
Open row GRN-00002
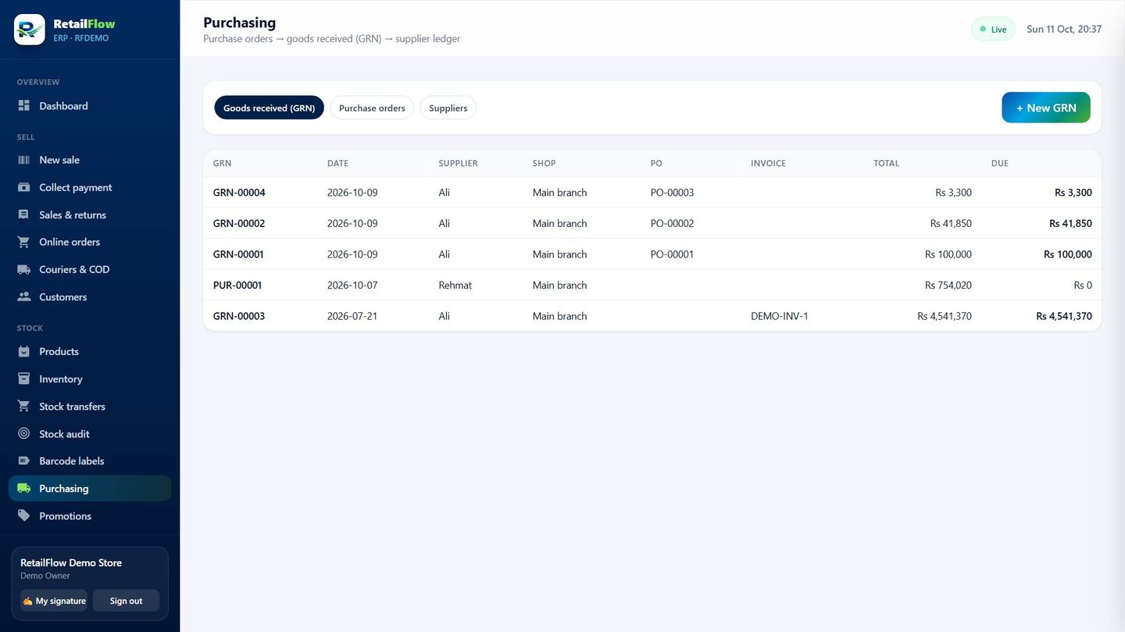(x=652, y=223)
